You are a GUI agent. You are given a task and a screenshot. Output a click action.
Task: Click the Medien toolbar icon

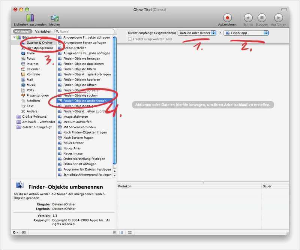click(x=55, y=18)
